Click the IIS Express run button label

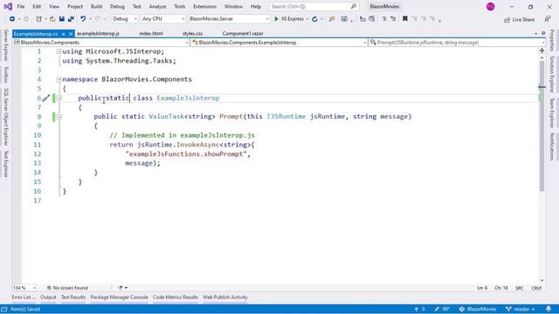293,19
